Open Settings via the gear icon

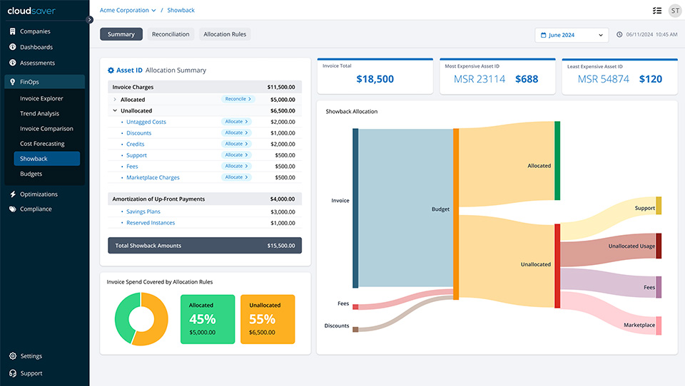[13, 356]
